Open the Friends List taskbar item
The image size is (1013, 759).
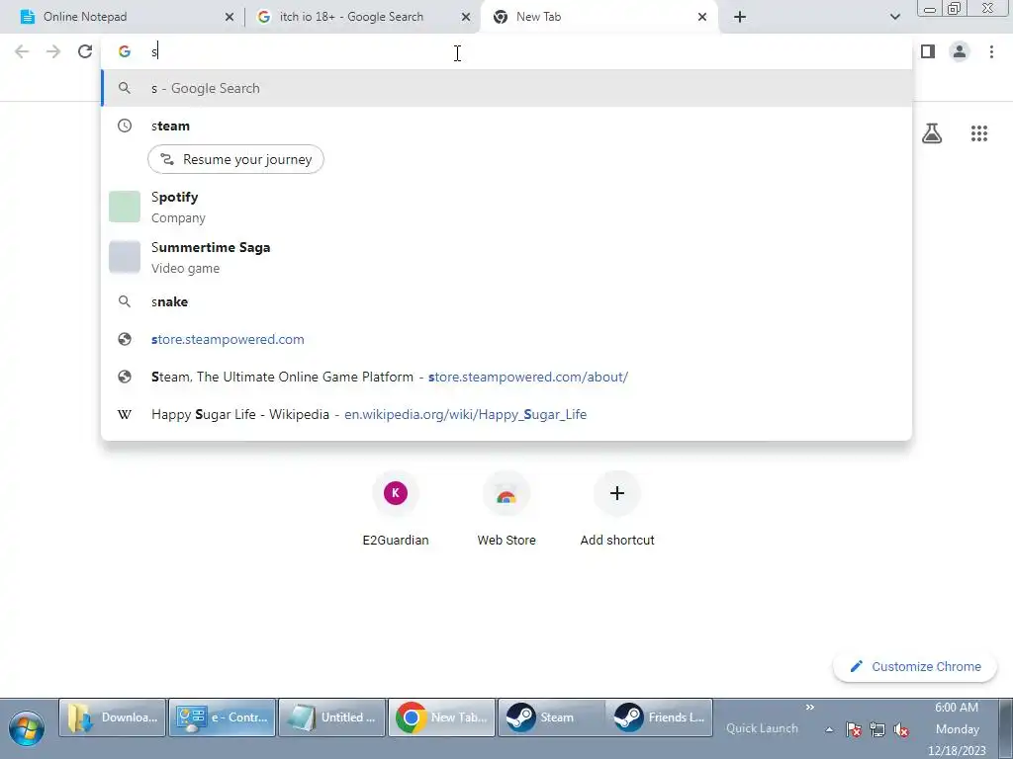659,717
